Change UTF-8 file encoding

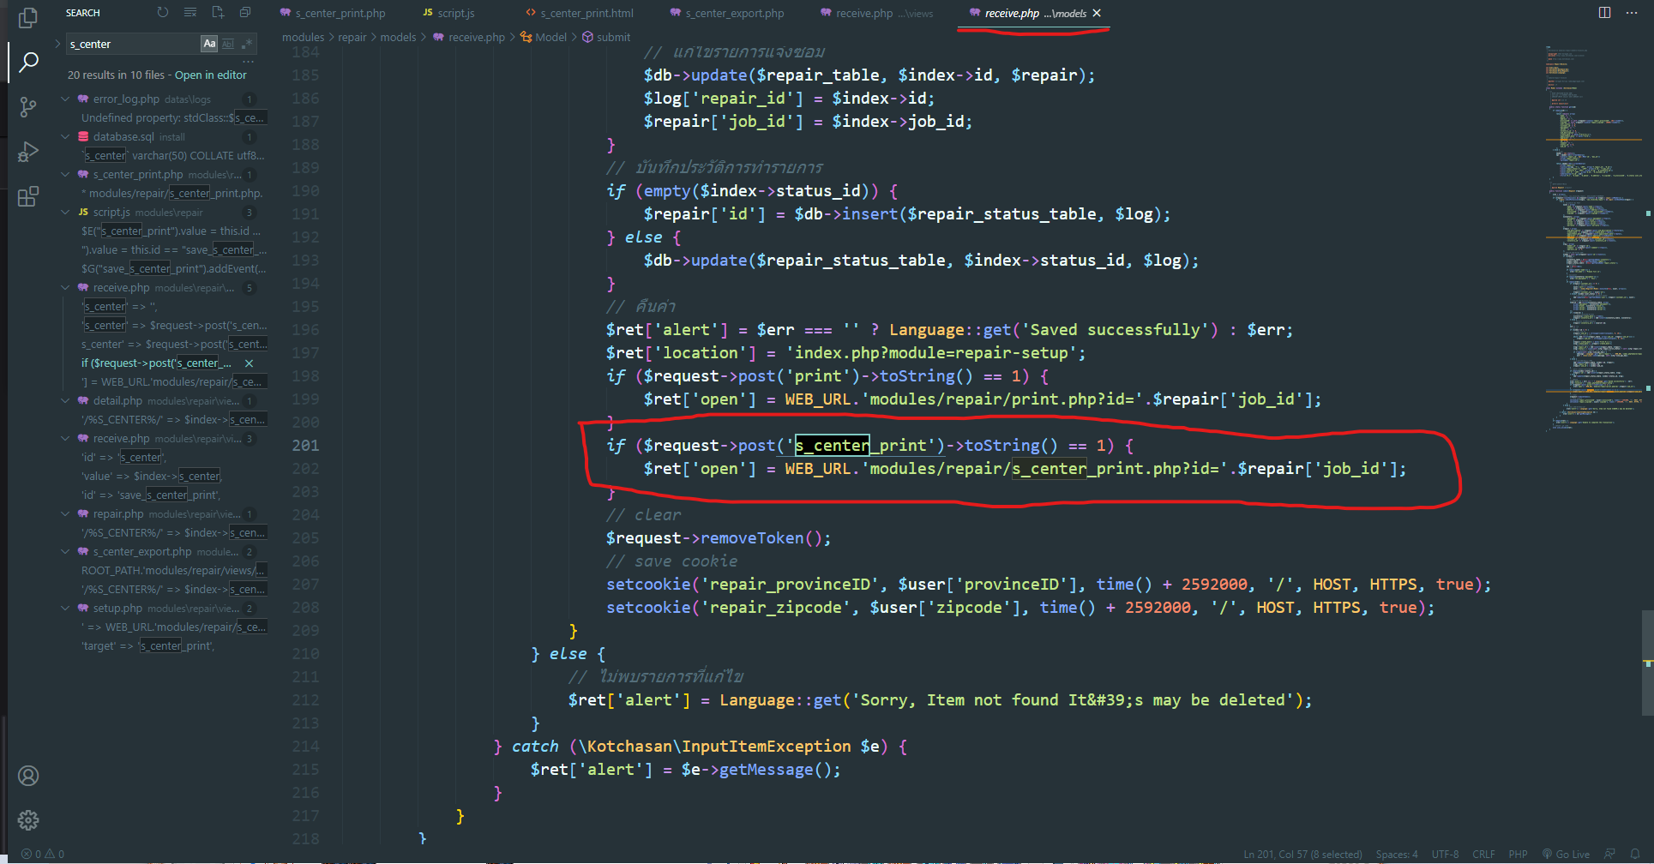click(x=1445, y=854)
